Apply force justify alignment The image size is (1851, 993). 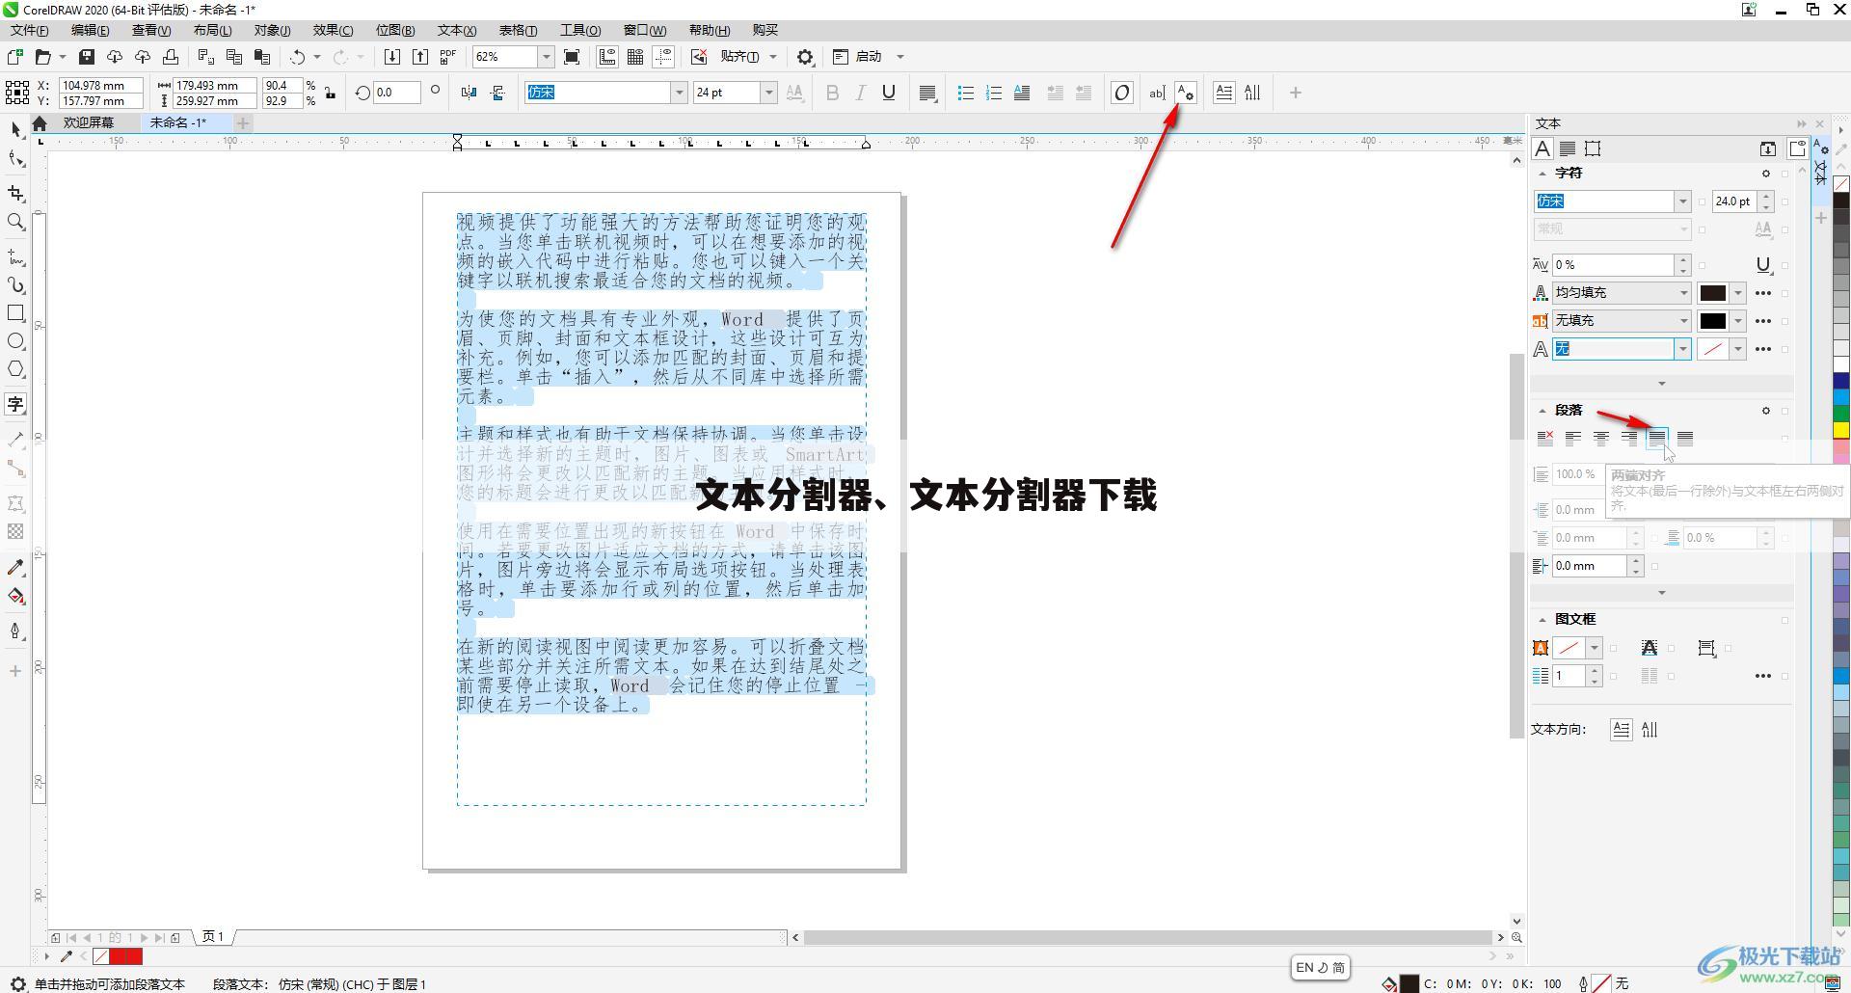(x=1685, y=439)
